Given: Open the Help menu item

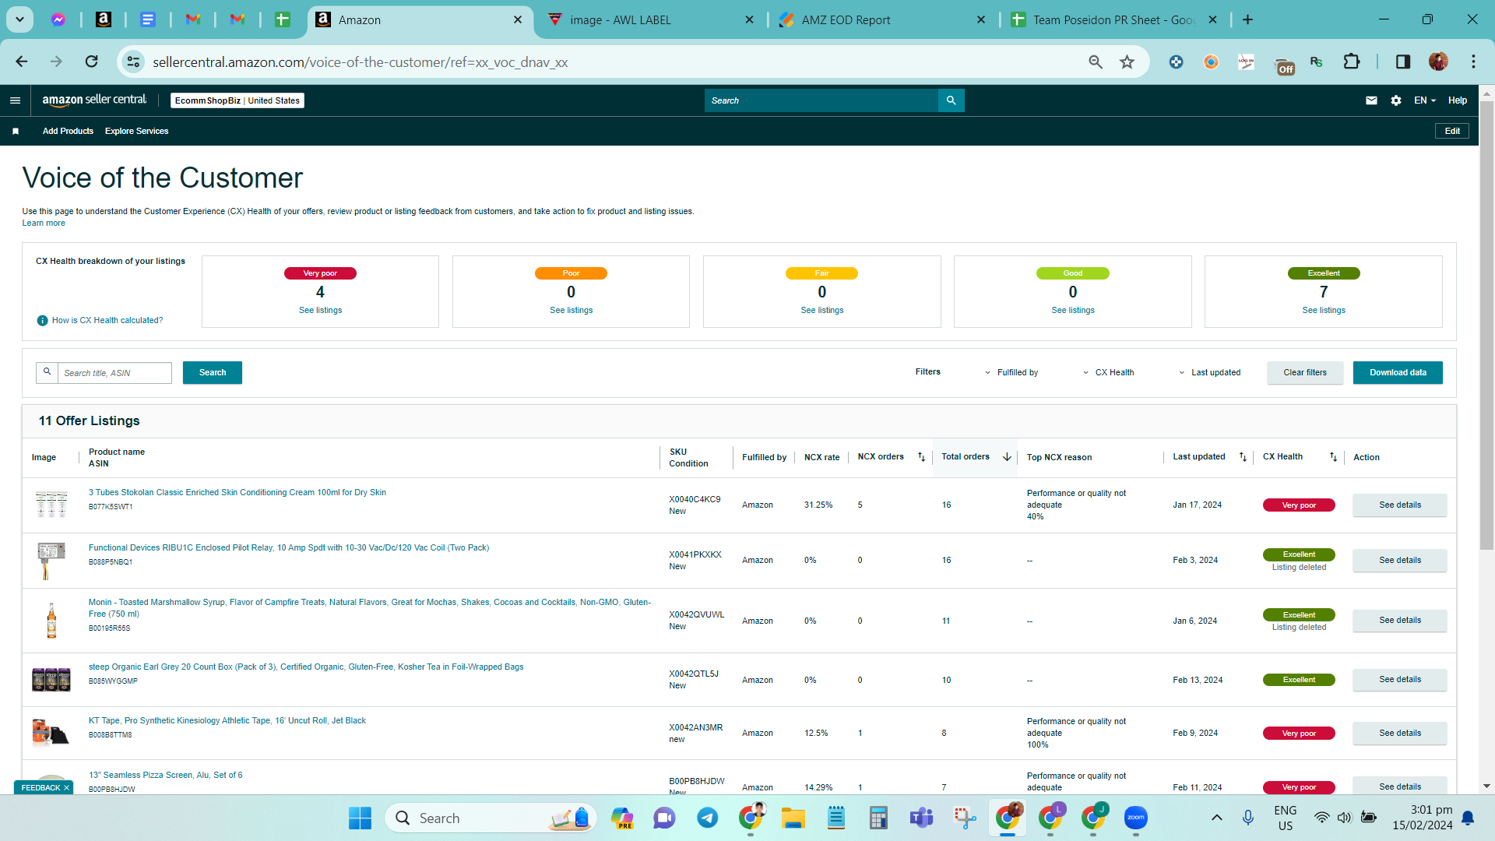Looking at the screenshot, I should 1458,100.
